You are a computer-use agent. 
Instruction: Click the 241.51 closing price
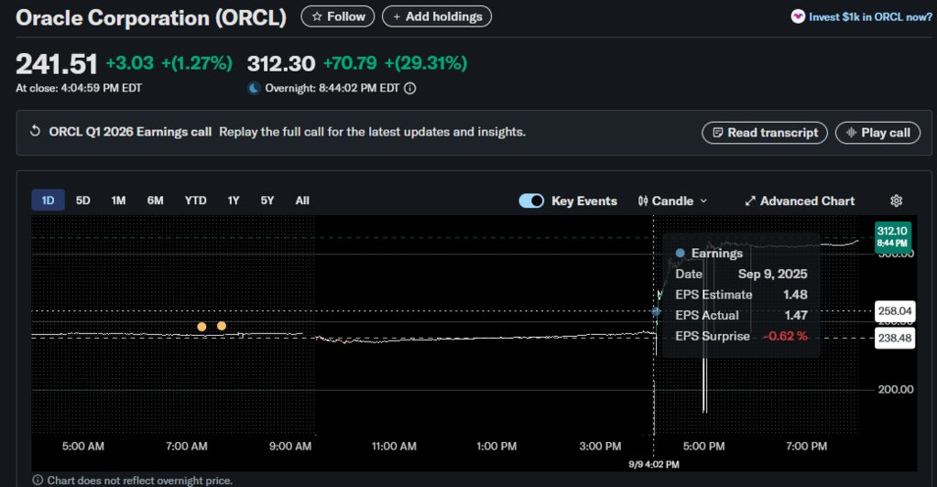pos(56,64)
